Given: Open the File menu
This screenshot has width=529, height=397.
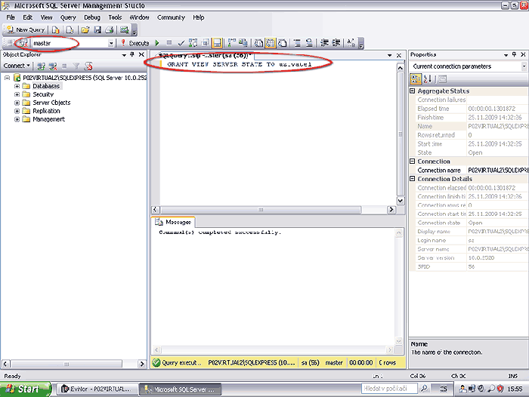Looking at the screenshot, I should [11, 17].
